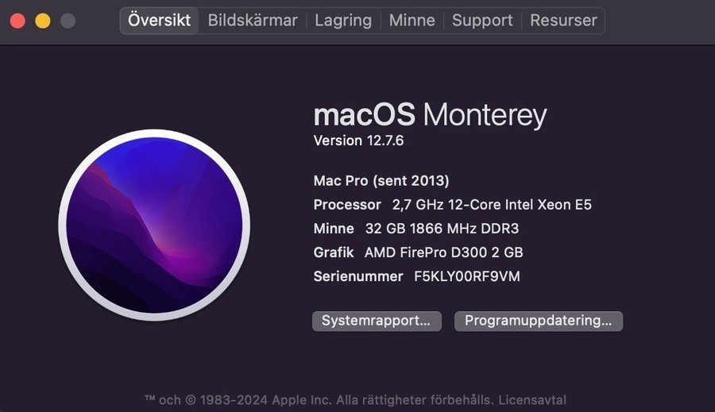Switch to the Bildskärmar tab

(253, 21)
